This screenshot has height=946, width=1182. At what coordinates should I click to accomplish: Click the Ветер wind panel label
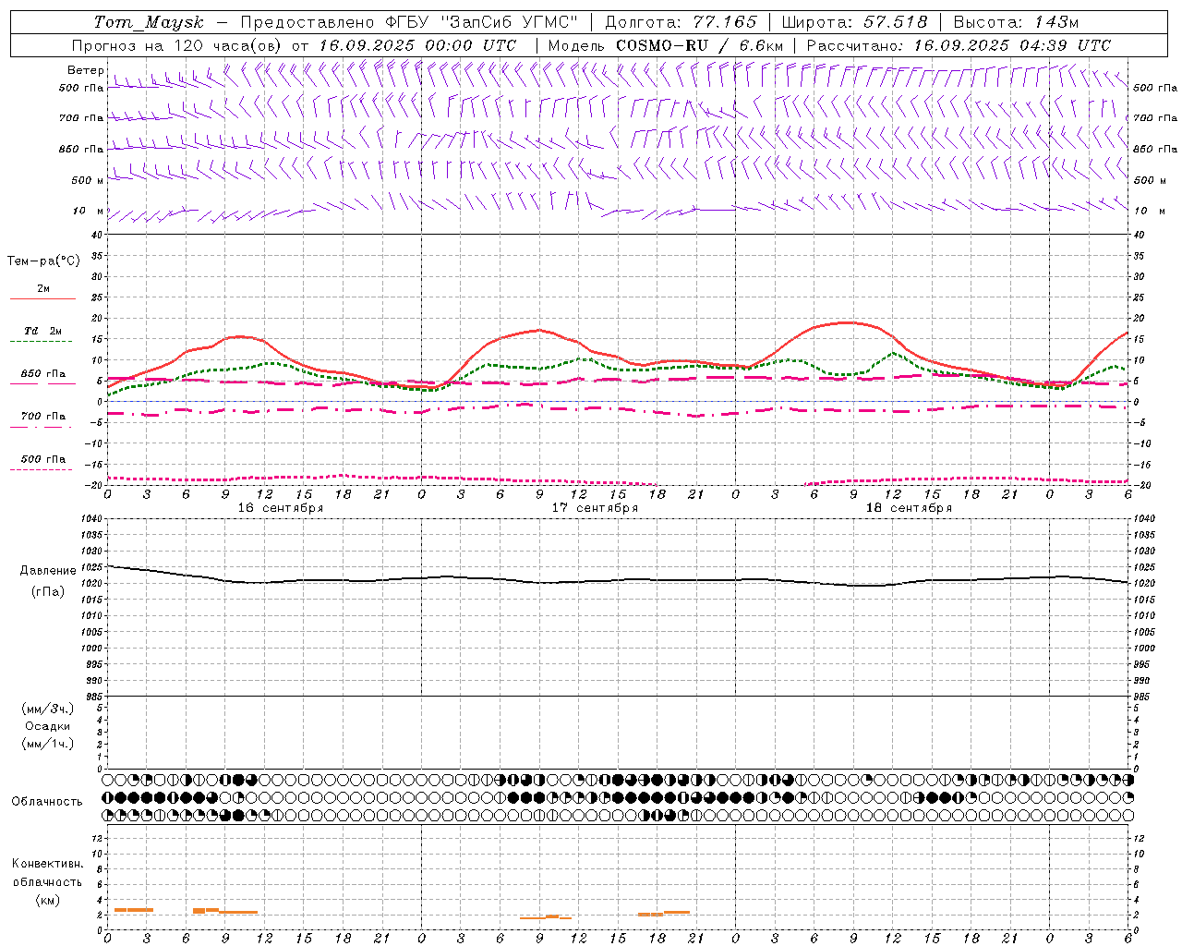85,70
